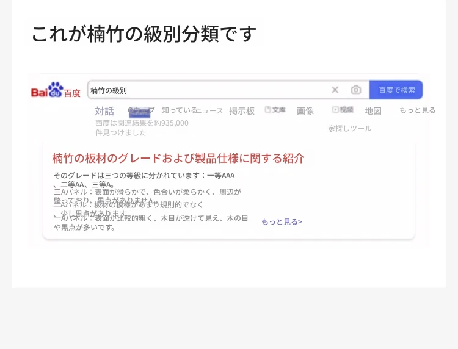458x349 pixels.
Task: Open camera image search
Action: [x=355, y=90]
